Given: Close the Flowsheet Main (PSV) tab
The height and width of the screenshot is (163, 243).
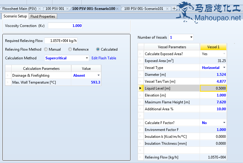Looking at the screenshot, I should pyautogui.click(x=40, y=9).
